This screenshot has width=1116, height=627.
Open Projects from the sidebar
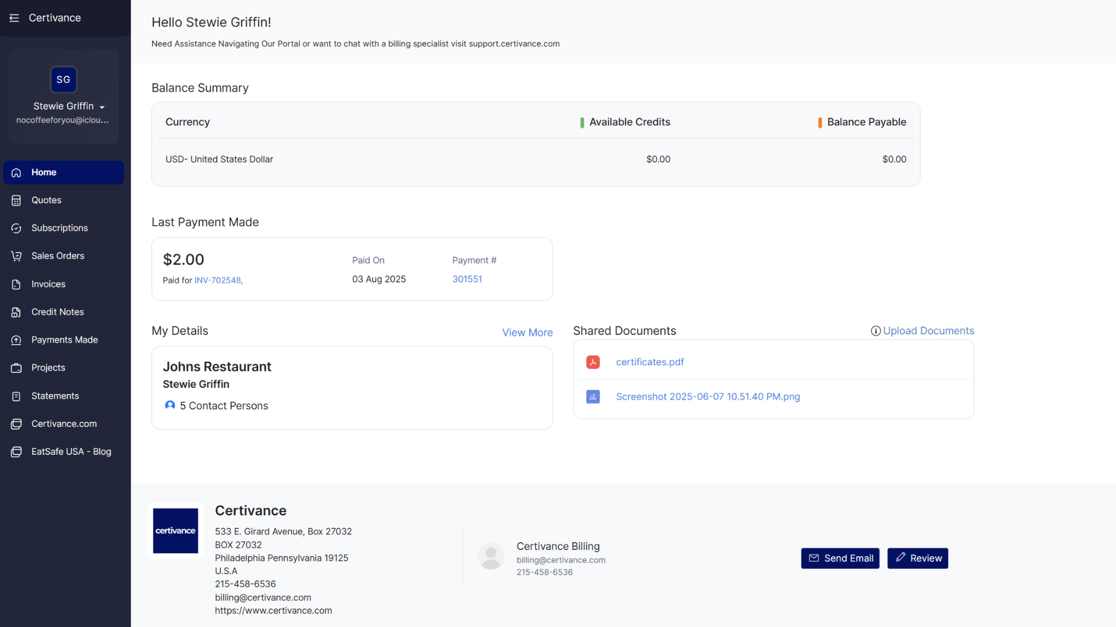coord(48,368)
